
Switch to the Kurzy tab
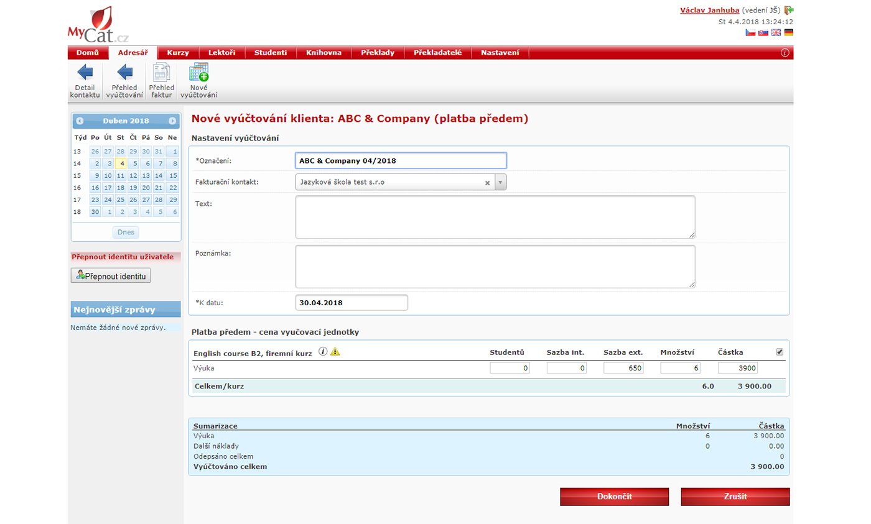click(178, 53)
